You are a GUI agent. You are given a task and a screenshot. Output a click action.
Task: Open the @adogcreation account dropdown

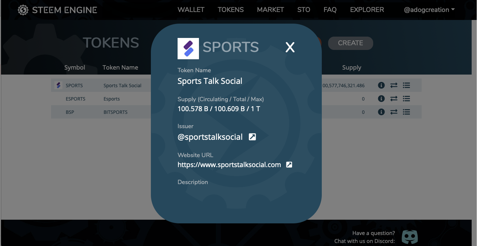[x=429, y=10]
